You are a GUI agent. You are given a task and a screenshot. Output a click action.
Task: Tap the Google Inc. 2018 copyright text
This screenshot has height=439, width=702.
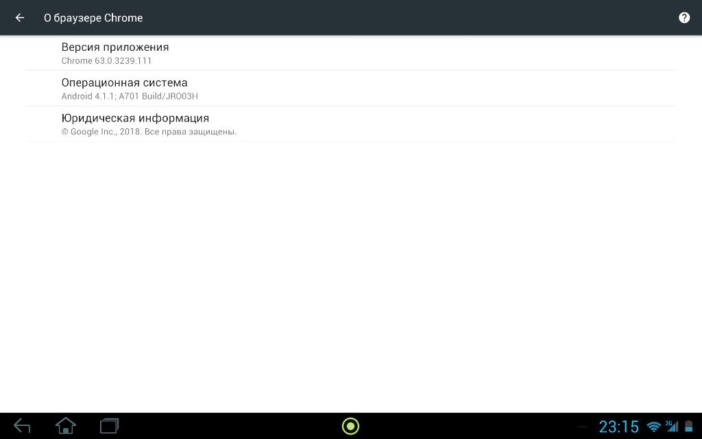pyautogui.click(x=149, y=132)
